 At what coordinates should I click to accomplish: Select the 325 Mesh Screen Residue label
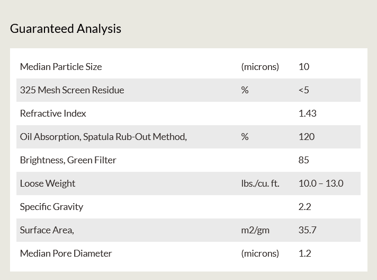click(72, 90)
